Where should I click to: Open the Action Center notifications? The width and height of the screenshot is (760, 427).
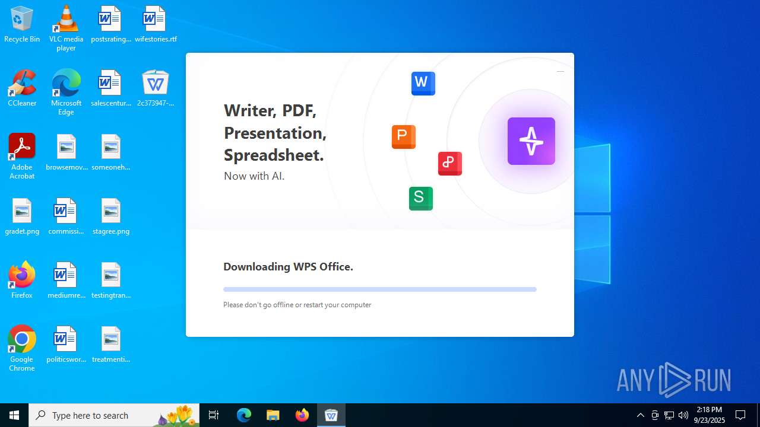pos(740,415)
